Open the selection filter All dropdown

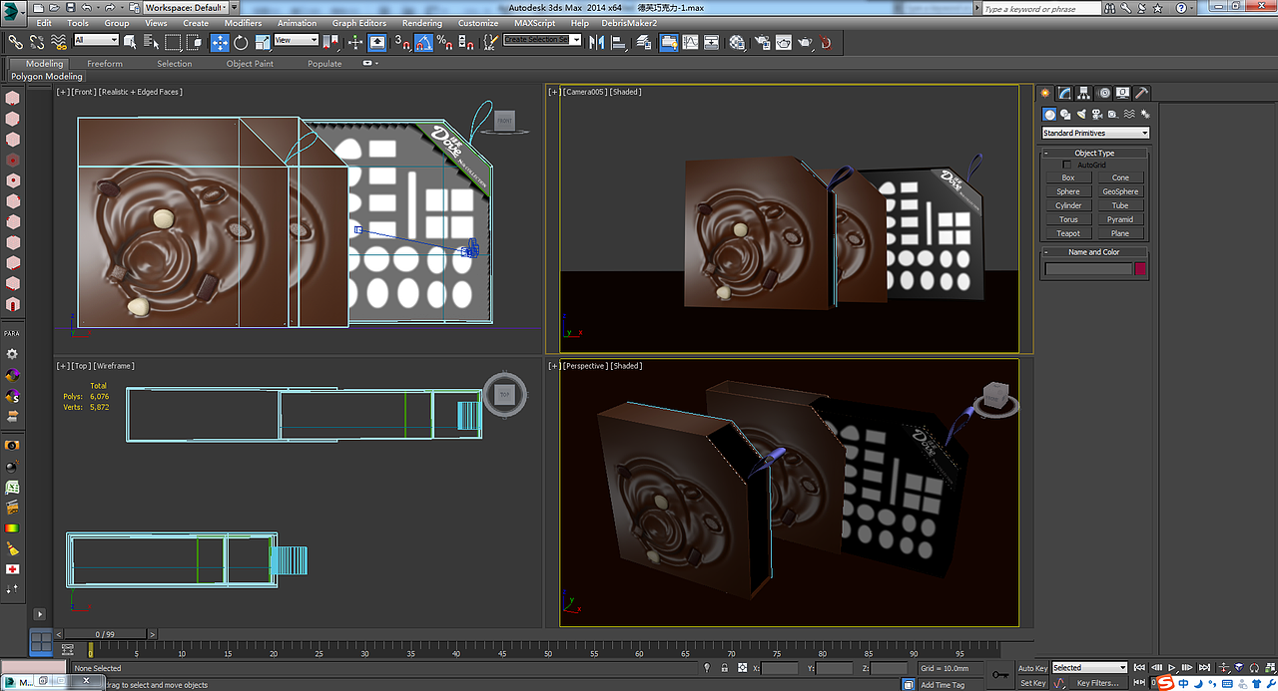tap(96, 40)
